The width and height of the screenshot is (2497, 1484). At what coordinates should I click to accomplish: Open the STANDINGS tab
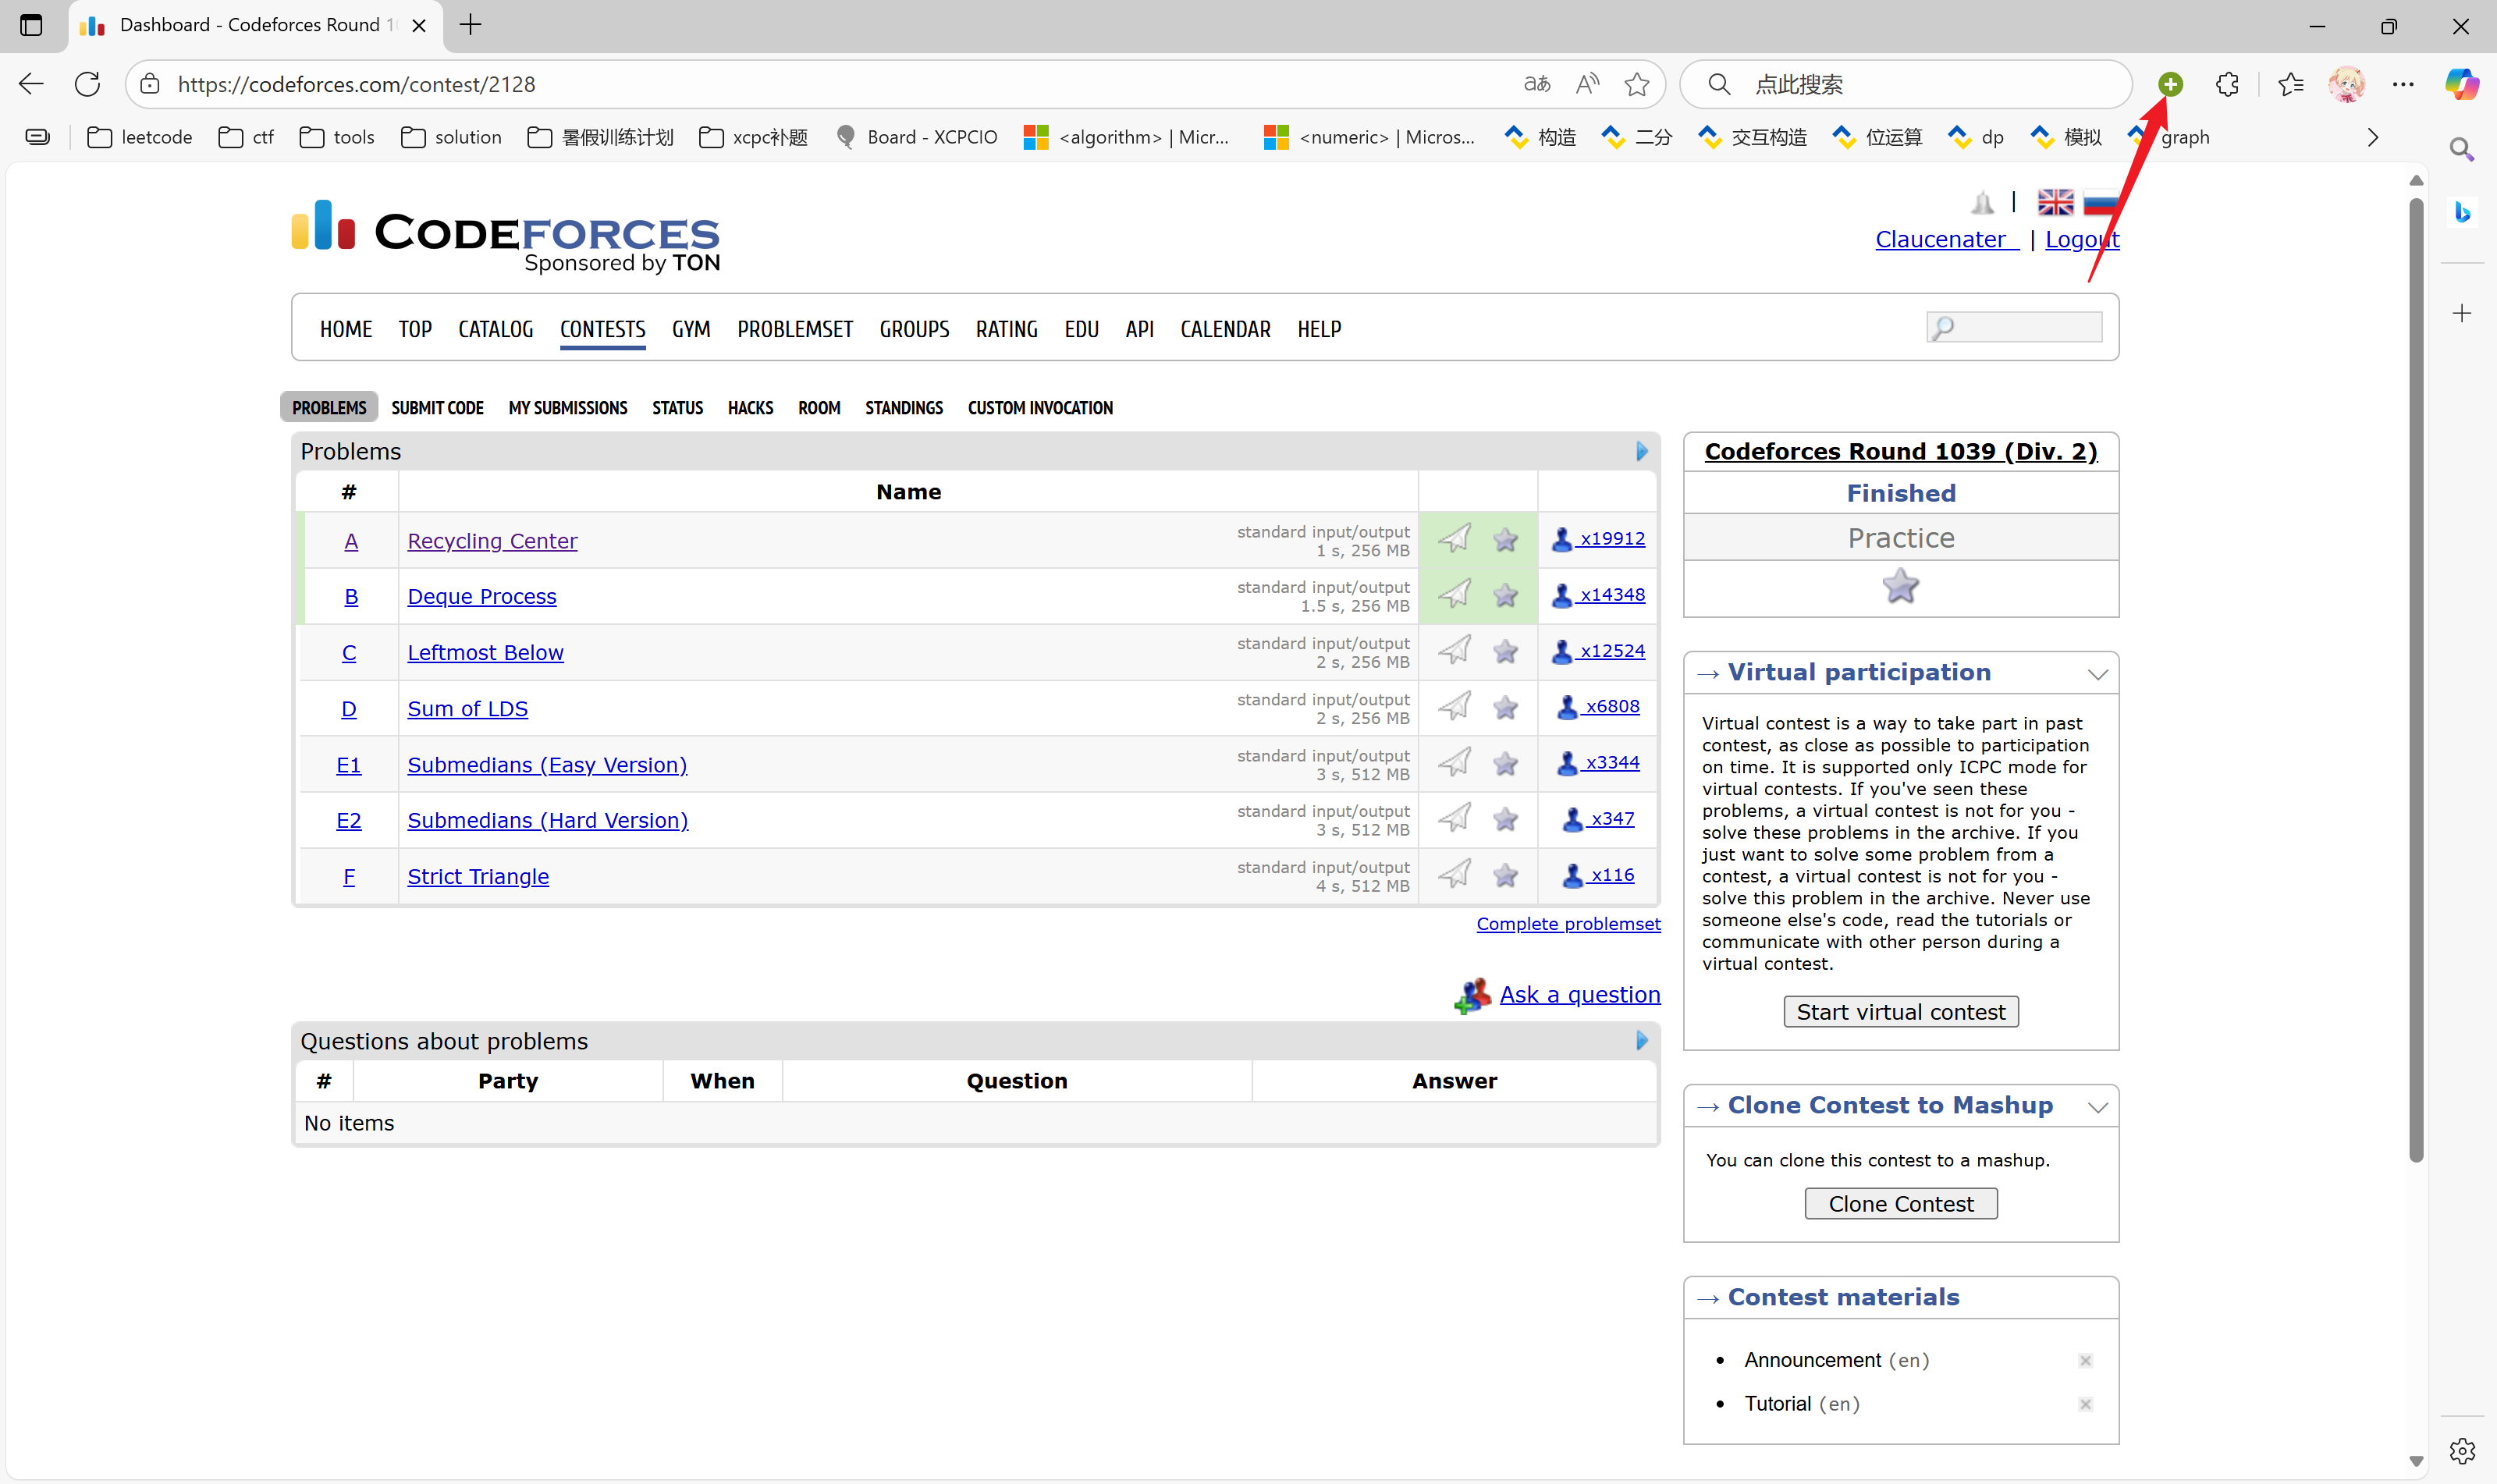tap(903, 408)
